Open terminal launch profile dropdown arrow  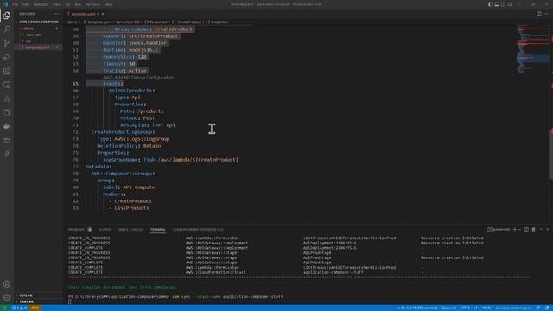(519, 230)
